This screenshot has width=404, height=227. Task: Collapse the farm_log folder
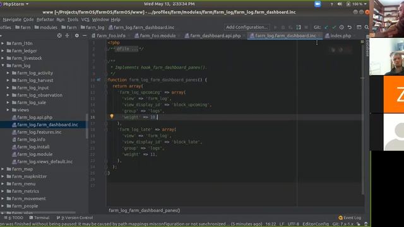[3, 66]
